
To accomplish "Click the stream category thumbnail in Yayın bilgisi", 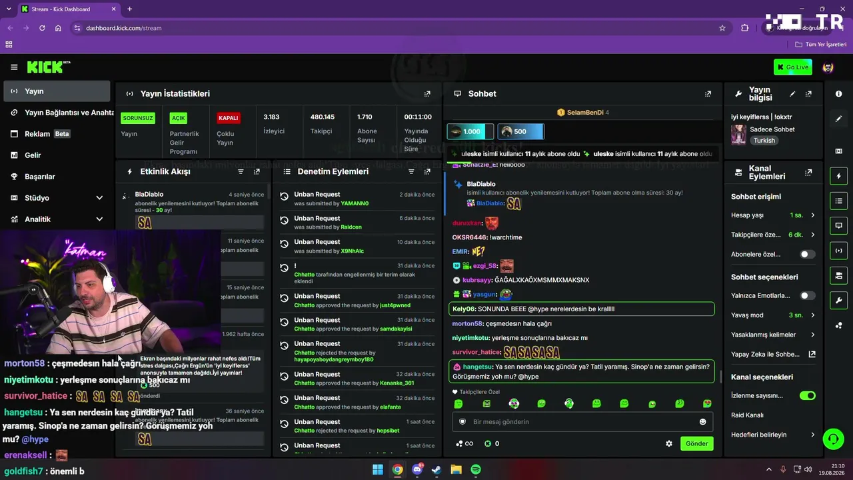I will [738, 135].
